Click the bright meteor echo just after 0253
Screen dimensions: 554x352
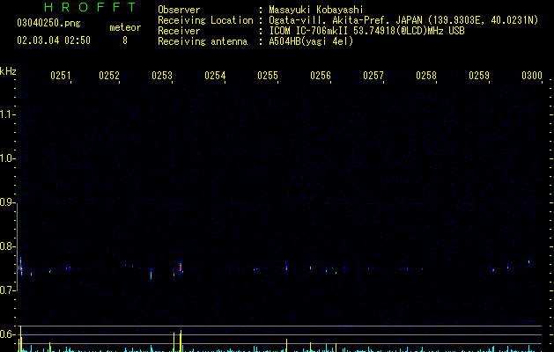pos(181,267)
